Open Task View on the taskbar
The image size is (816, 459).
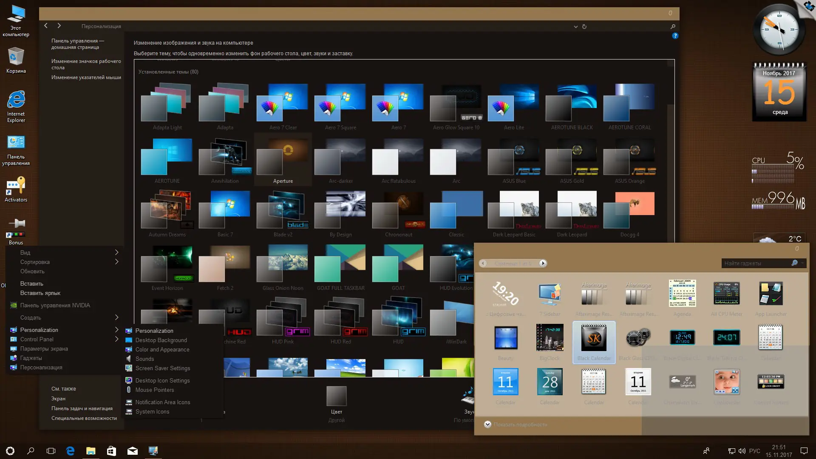coord(51,451)
